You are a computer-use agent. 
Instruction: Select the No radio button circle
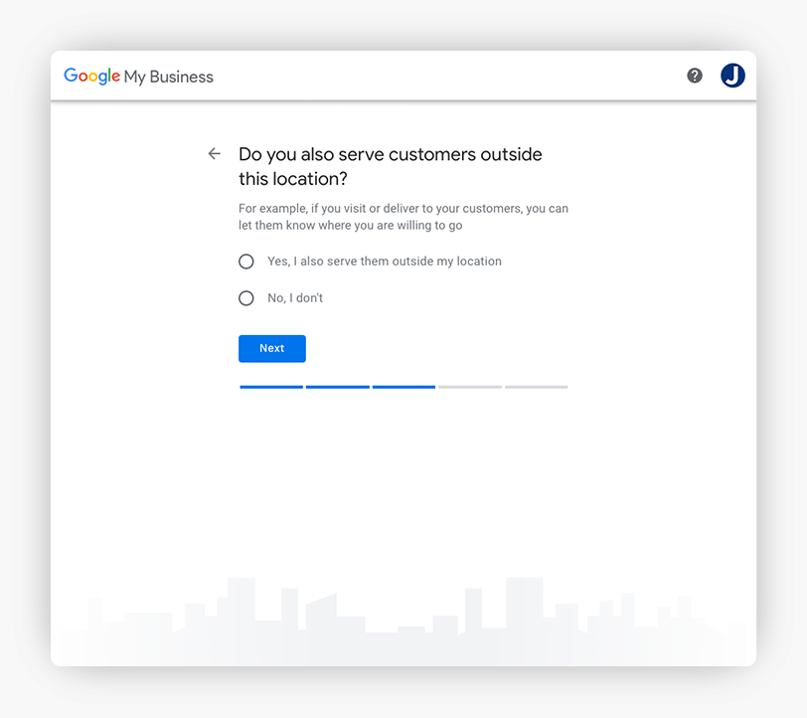tap(246, 298)
